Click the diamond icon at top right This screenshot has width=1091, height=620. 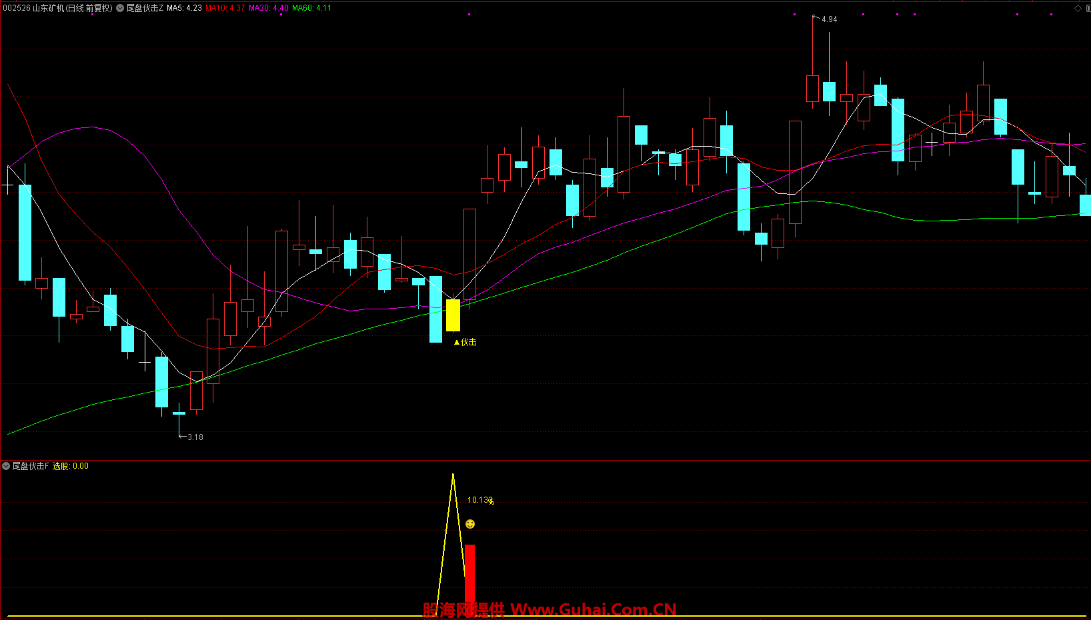tap(1078, 8)
